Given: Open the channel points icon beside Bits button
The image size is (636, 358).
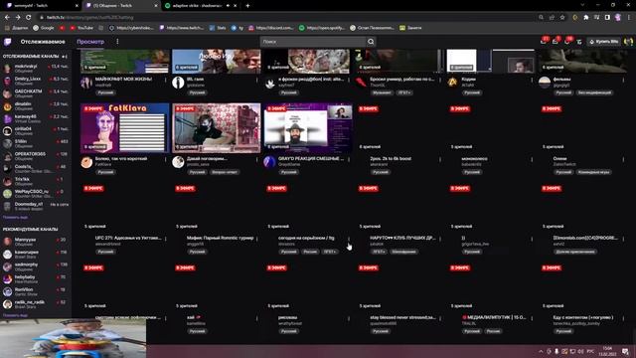Looking at the screenshot, I should [x=579, y=42].
